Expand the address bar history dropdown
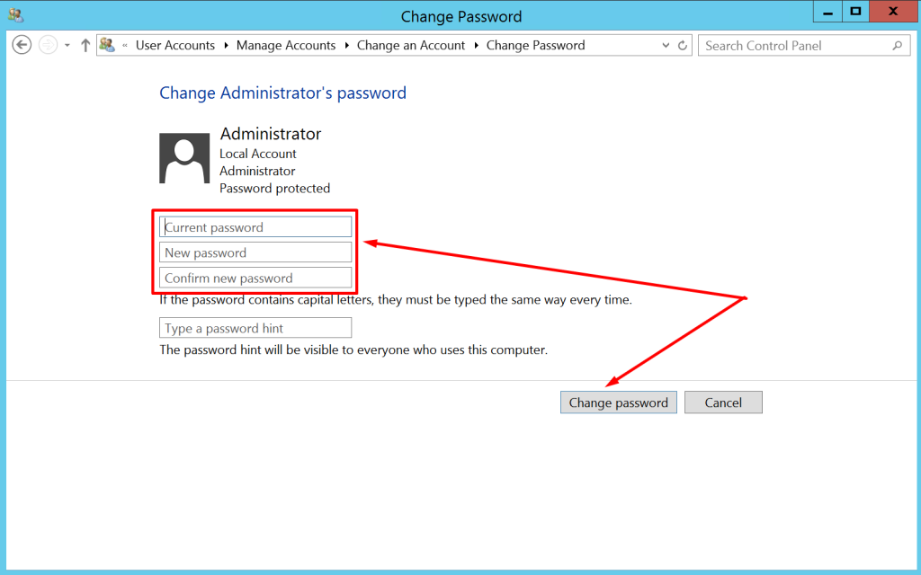 click(x=666, y=46)
